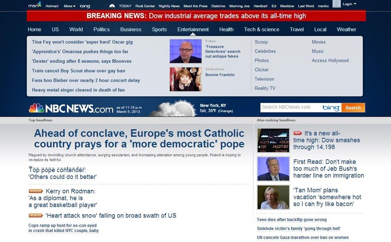Click the user avatar next to Login

tap(336, 4)
